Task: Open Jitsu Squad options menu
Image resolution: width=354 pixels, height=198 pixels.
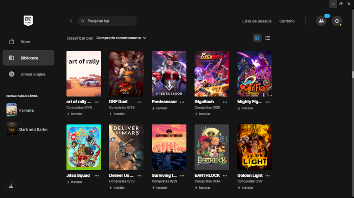Action: tap(96, 176)
